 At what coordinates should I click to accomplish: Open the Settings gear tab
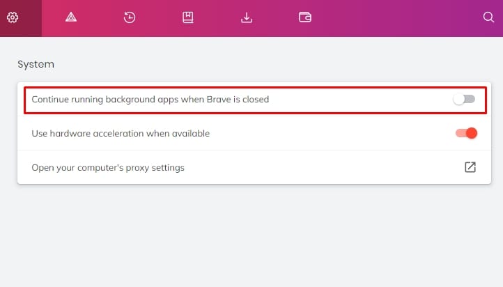(13, 17)
